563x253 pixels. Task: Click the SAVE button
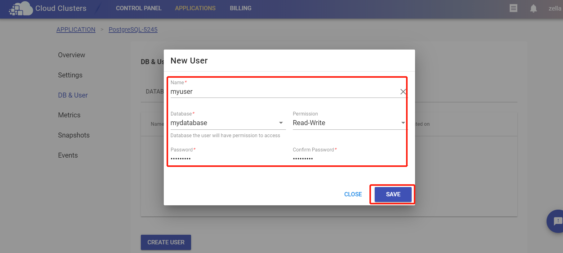[x=393, y=194]
